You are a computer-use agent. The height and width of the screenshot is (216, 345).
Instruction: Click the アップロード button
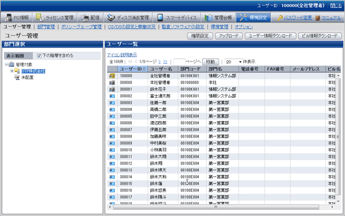pyautogui.click(x=229, y=36)
